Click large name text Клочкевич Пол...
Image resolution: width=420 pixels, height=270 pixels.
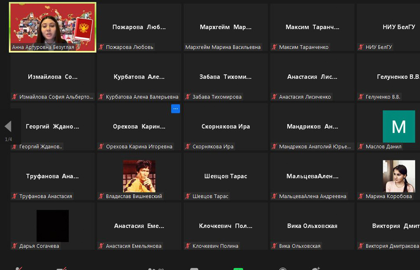click(226, 226)
